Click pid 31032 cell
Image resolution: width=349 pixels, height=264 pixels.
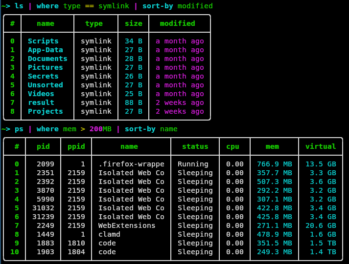(x=43, y=208)
